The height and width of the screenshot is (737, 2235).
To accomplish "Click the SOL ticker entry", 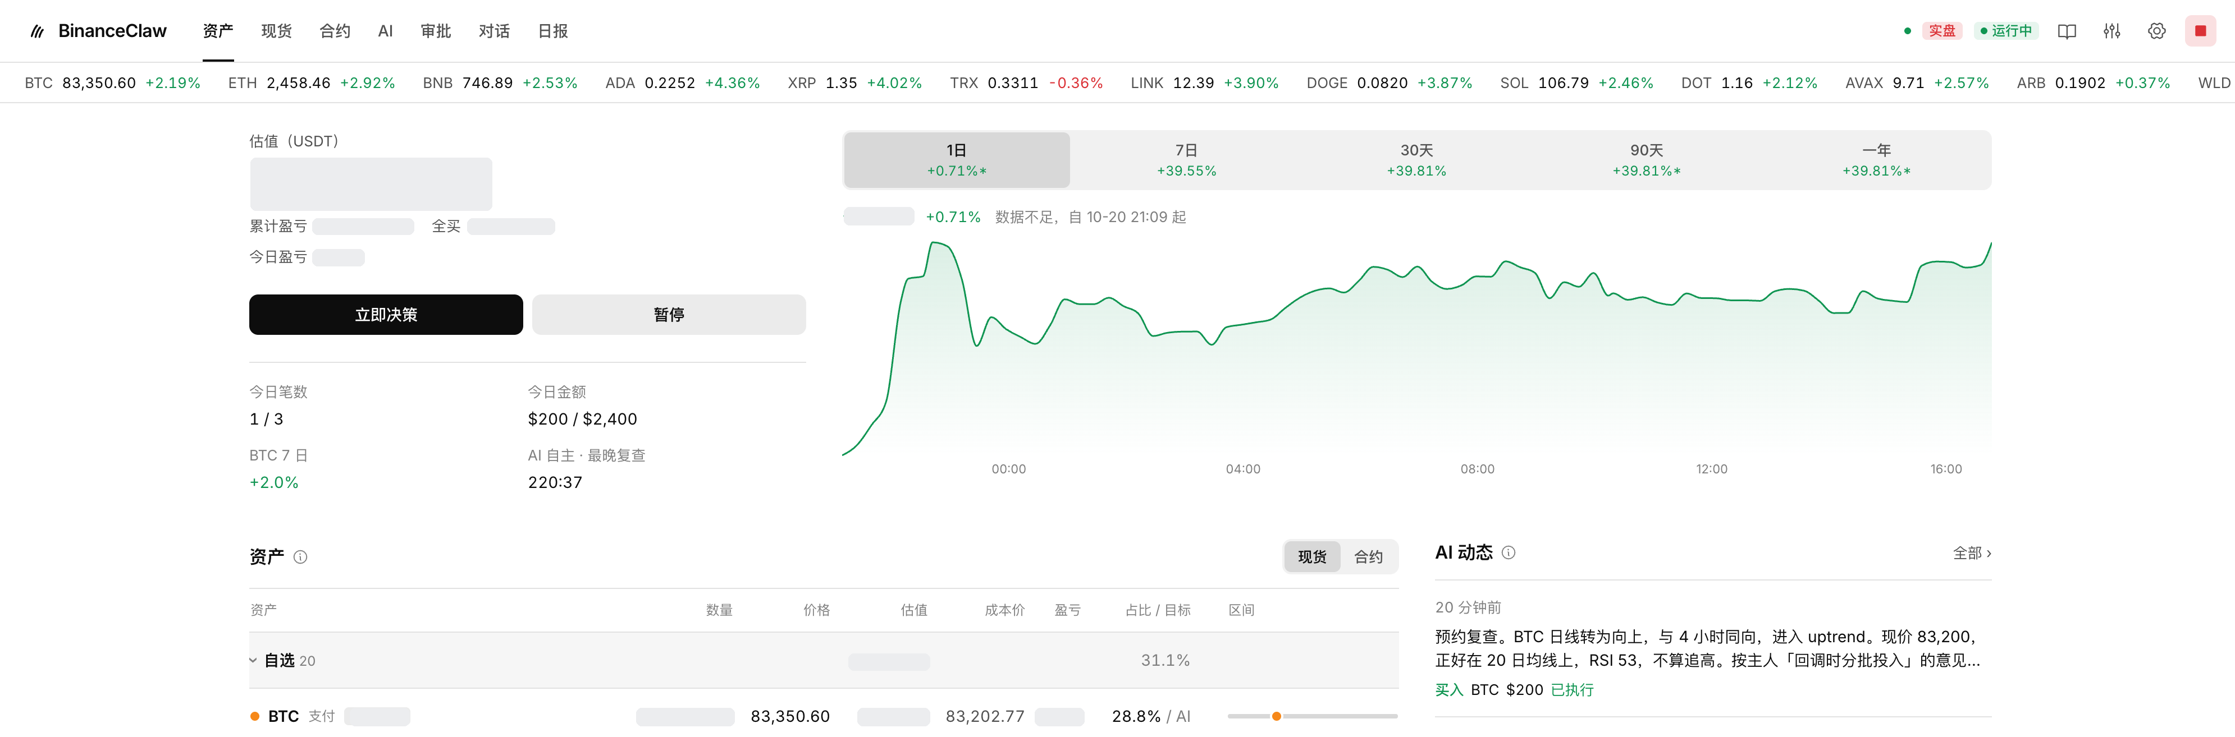I will 1576,83.
